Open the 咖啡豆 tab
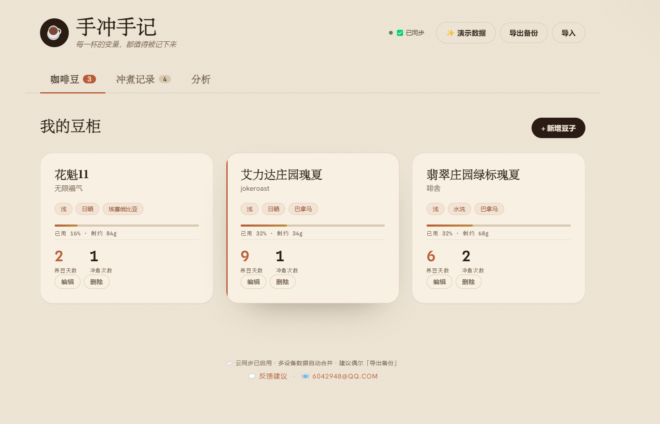Viewport: 660px width, 424px height. (73, 79)
